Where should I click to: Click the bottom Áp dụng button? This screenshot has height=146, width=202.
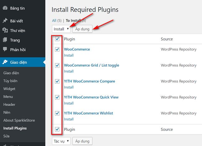pos(82,141)
